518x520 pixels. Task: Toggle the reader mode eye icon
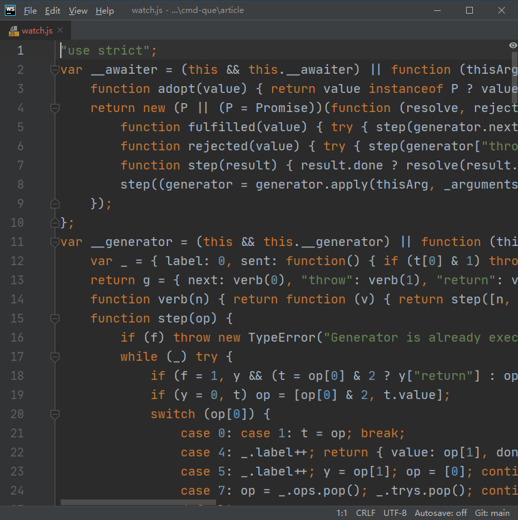[513, 45]
